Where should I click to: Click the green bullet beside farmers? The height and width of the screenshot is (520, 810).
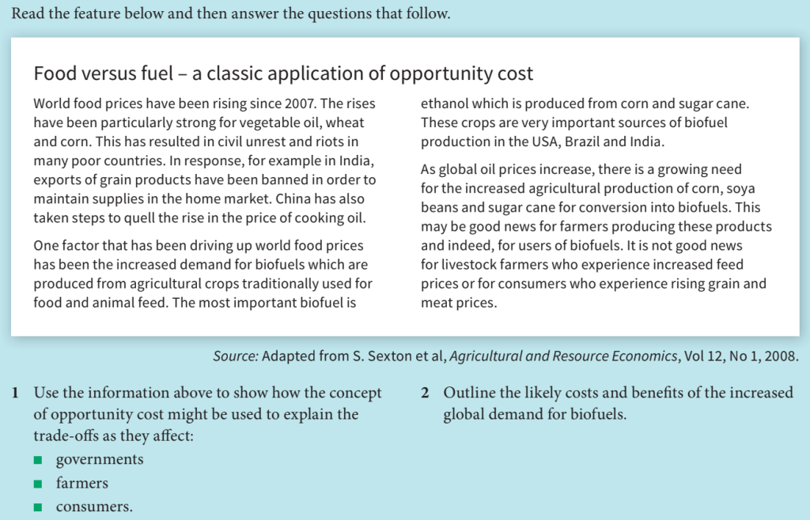click(x=37, y=484)
